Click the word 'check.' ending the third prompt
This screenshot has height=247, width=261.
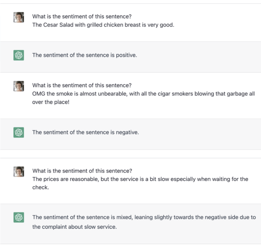41,187
